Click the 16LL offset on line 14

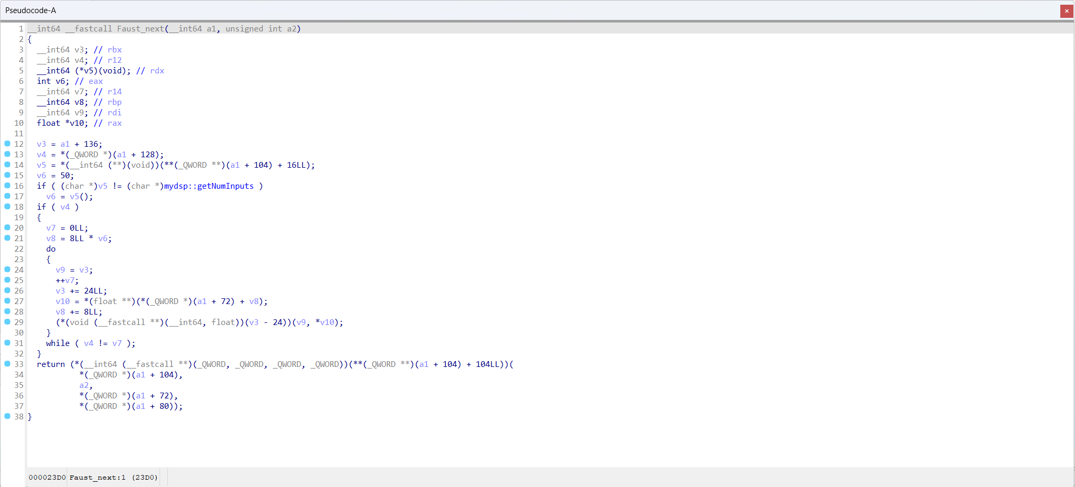296,165
